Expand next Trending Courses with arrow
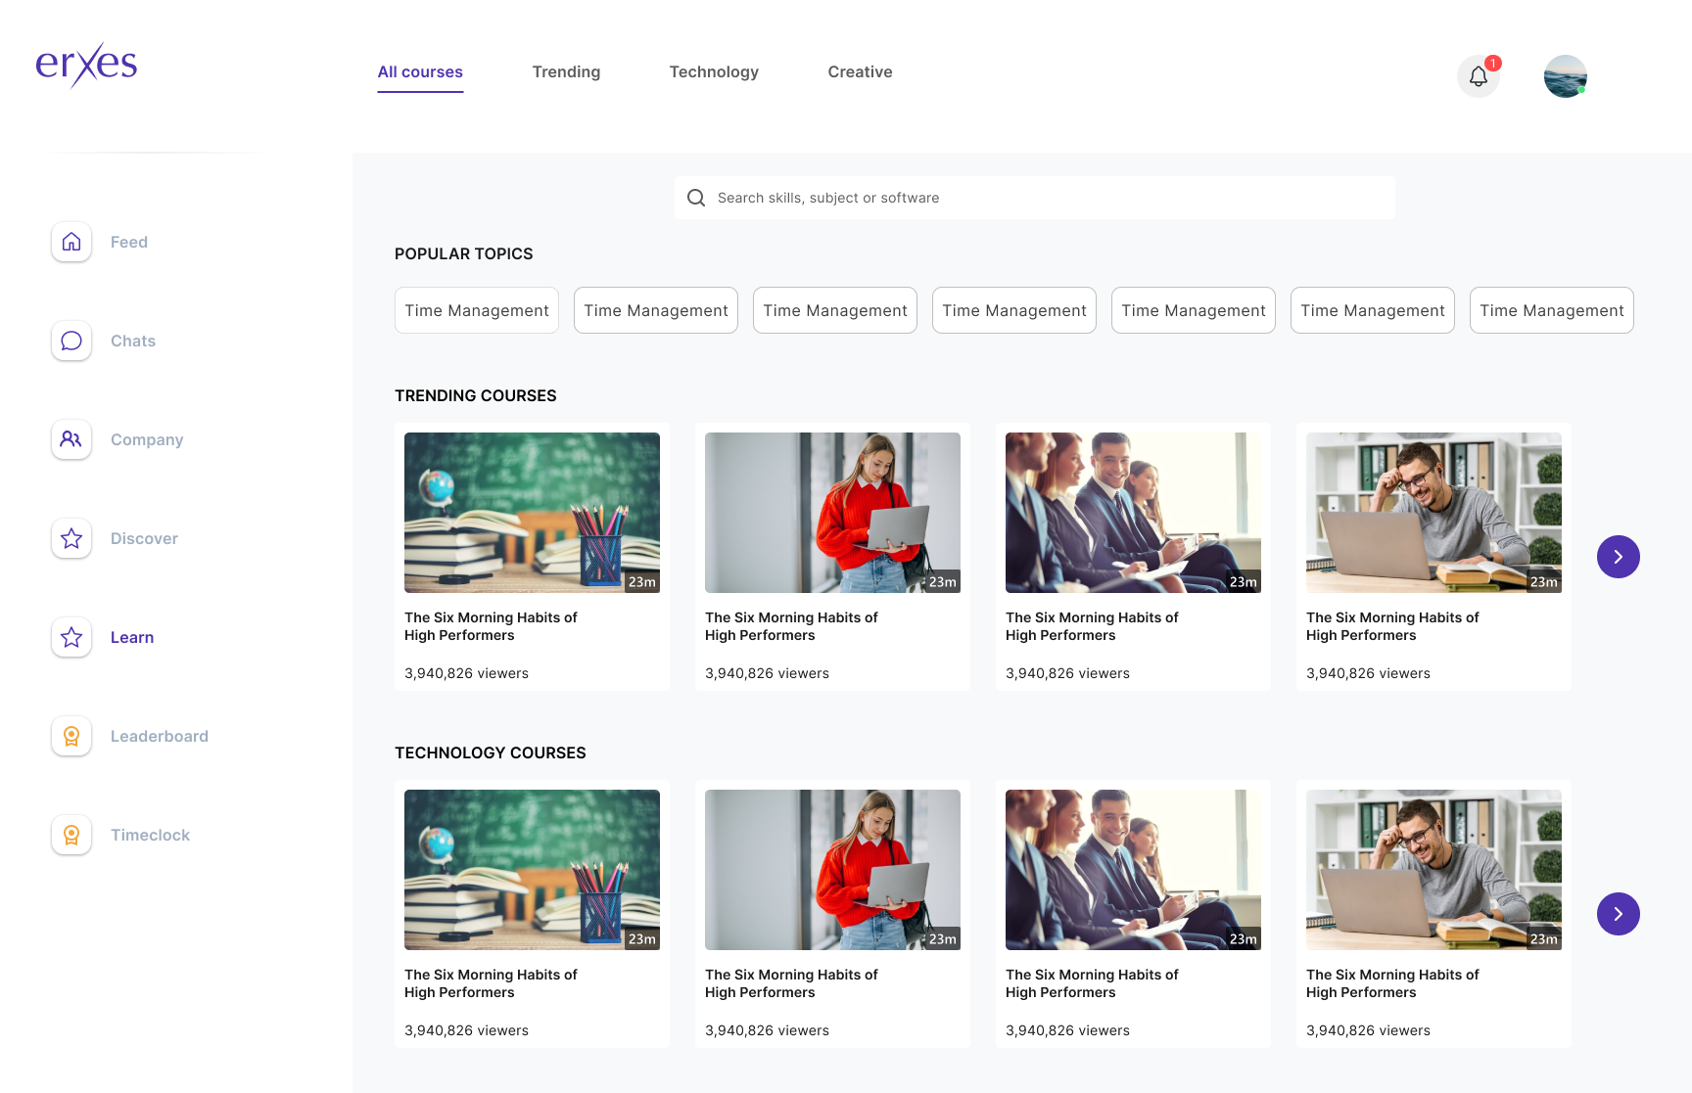 click(x=1618, y=557)
